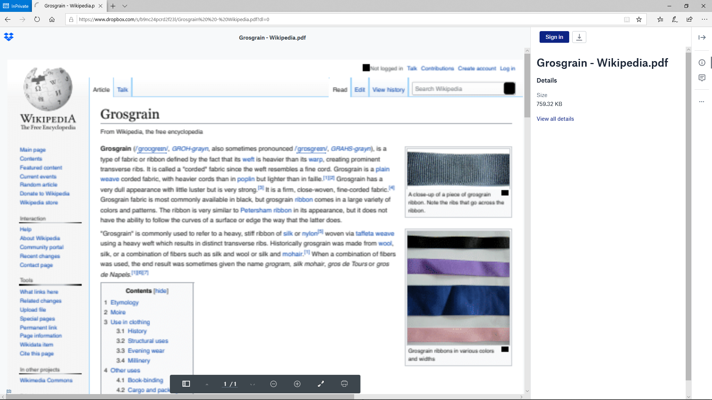Zoom out of the PDF with the minus icon

[x=274, y=384]
